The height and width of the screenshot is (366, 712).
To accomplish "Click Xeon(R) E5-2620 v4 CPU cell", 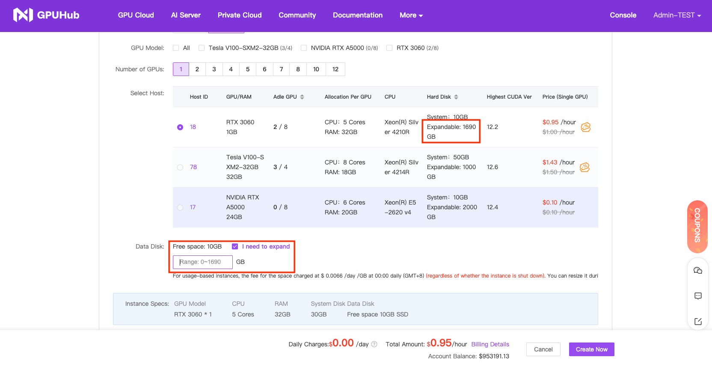I will click(x=400, y=208).
